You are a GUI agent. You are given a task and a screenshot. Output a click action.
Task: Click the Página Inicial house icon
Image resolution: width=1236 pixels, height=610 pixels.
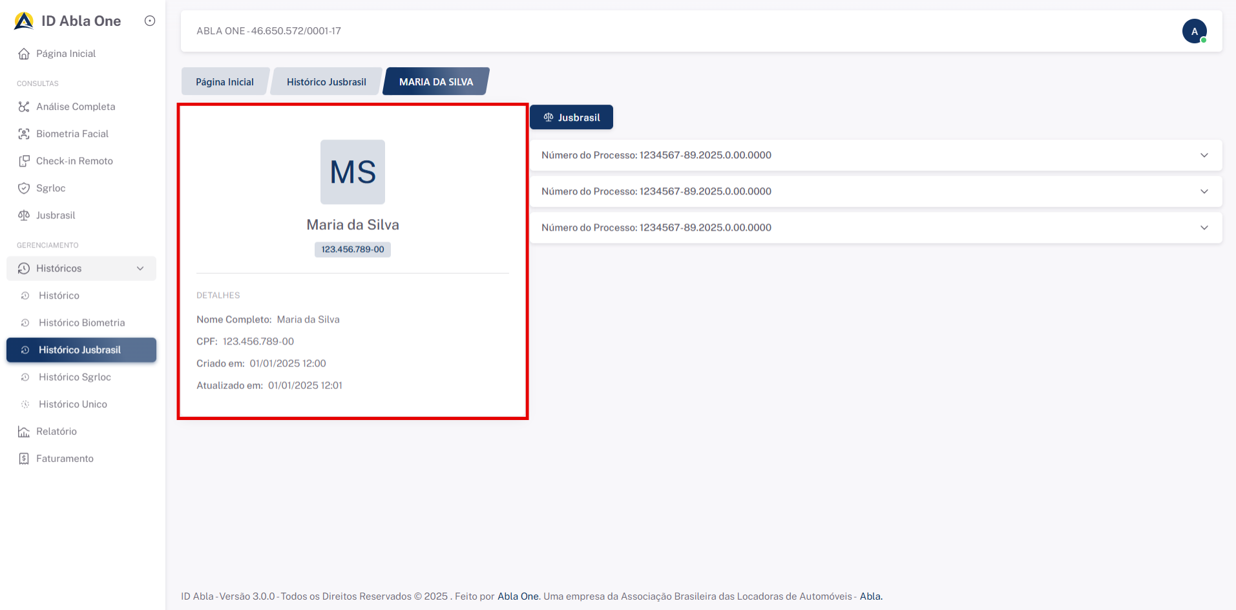coord(24,54)
